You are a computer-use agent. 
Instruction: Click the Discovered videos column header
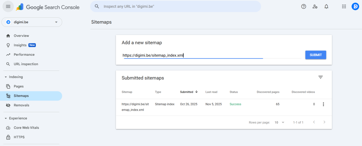pos(303,92)
